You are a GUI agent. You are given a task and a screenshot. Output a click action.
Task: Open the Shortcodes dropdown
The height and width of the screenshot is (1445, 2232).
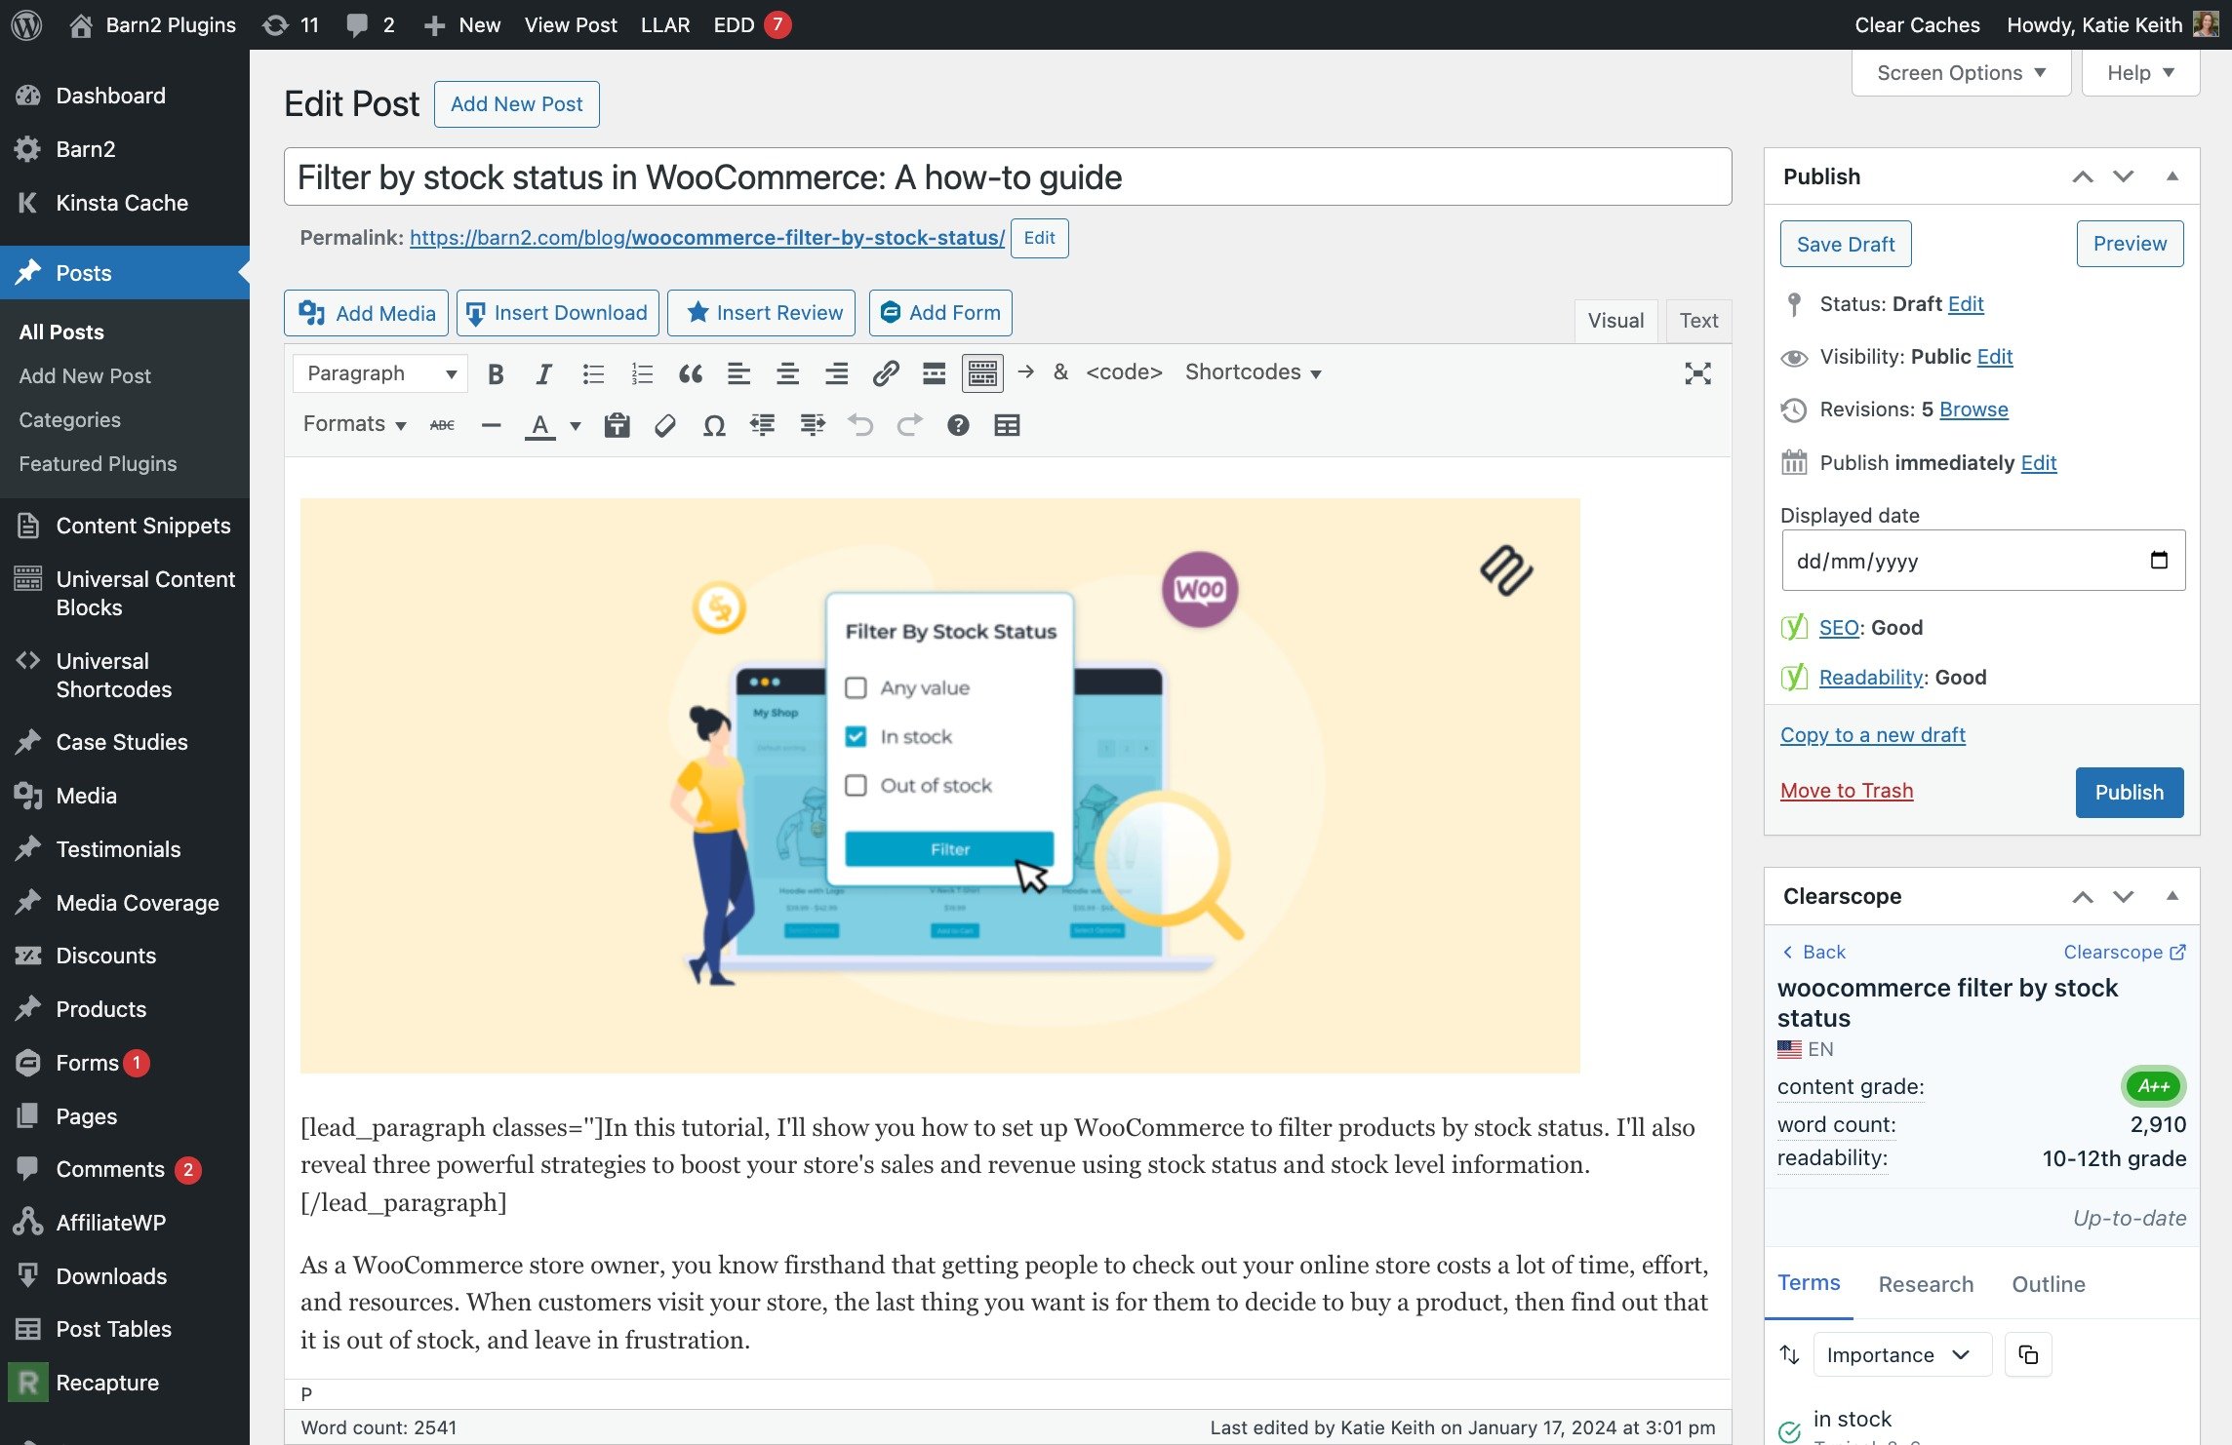click(x=1253, y=372)
